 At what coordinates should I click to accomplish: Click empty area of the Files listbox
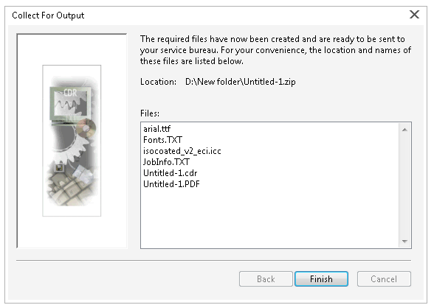point(270,218)
